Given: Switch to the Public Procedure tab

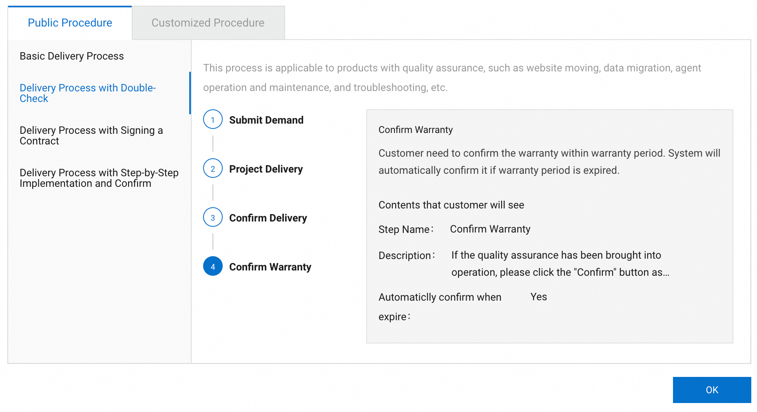Looking at the screenshot, I should pos(70,23).
